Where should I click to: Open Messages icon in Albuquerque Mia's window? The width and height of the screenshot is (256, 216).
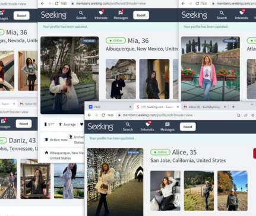coord(121,15)
